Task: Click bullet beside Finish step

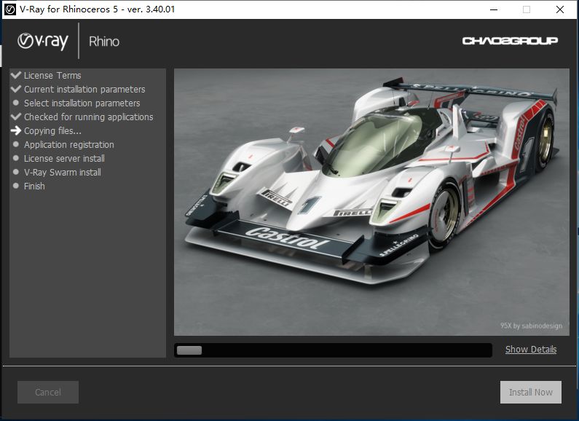Action: pos(15,186)
